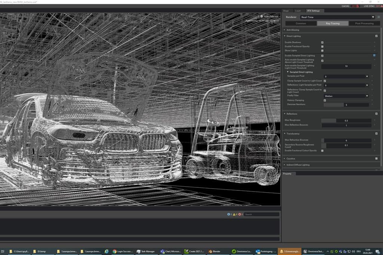Click the blue reset square beside Enable Sampled Direct Lighting
Viewport: 383px width, 255px height.
(374, 55)
